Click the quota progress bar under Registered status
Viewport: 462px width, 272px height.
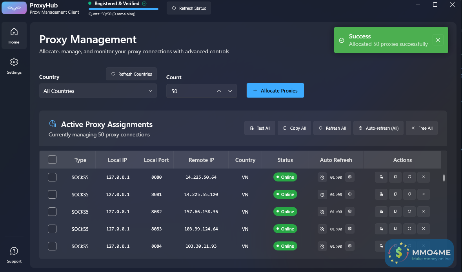click(124, 9)
